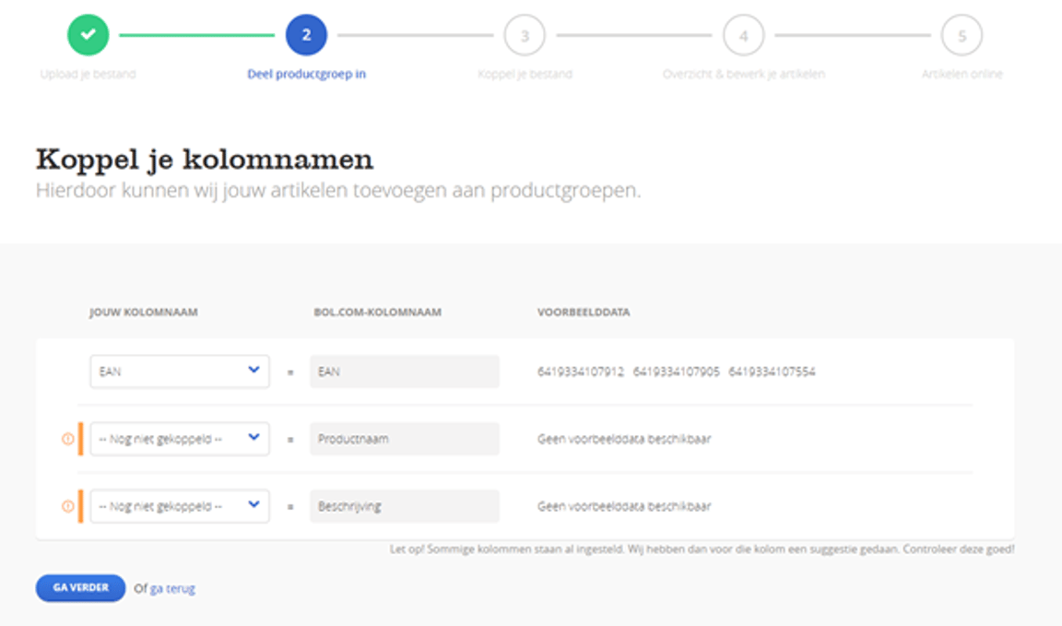
Task: Click the warning icon beside the Beschrijving row
Action: pos(67,506)
